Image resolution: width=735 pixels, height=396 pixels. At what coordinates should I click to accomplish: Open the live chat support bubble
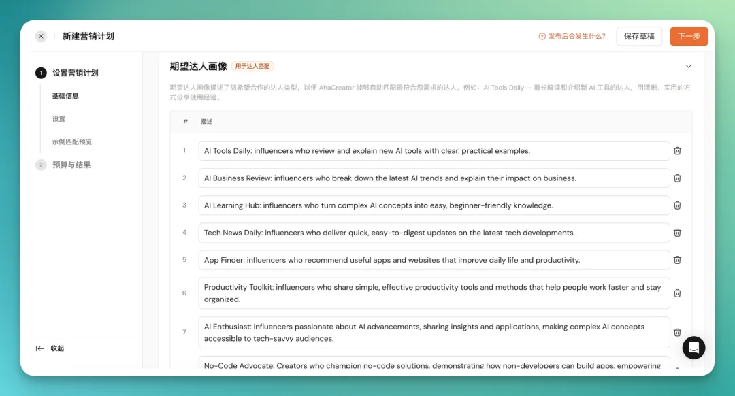(x=693, y=348)
